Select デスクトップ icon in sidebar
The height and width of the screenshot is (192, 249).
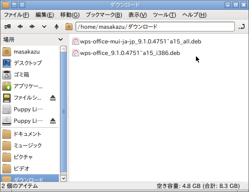pos(7,63)
